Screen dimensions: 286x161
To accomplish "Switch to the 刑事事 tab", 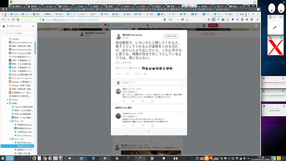I will tap(48, 14).
